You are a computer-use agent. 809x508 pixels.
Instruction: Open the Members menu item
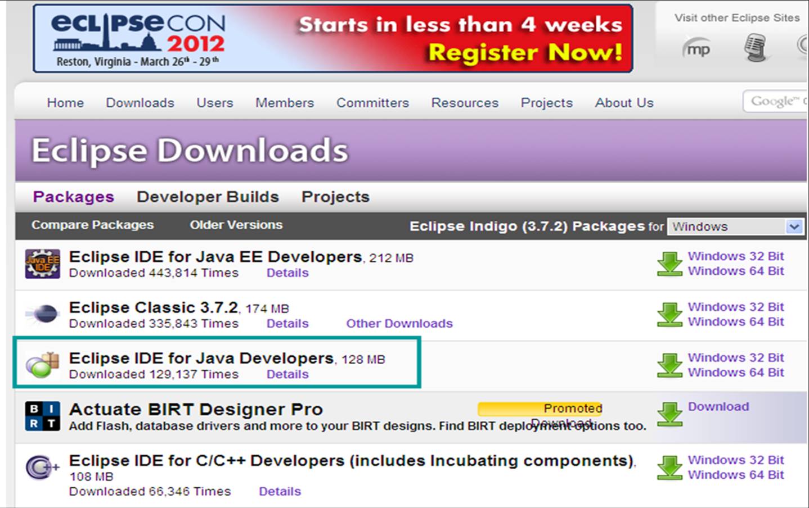(285, 103)
